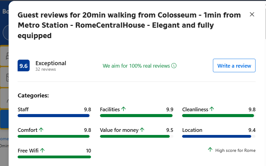Click the We aim for 100% real reviews link
Image resolution: width=266 pixels, height=166 pixels.
click(136, 66)
